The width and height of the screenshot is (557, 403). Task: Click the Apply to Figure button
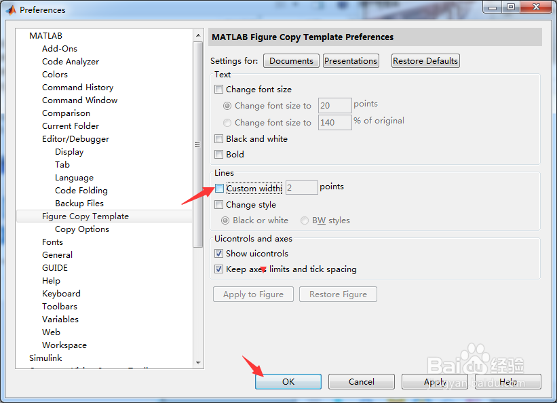point(253,294)
